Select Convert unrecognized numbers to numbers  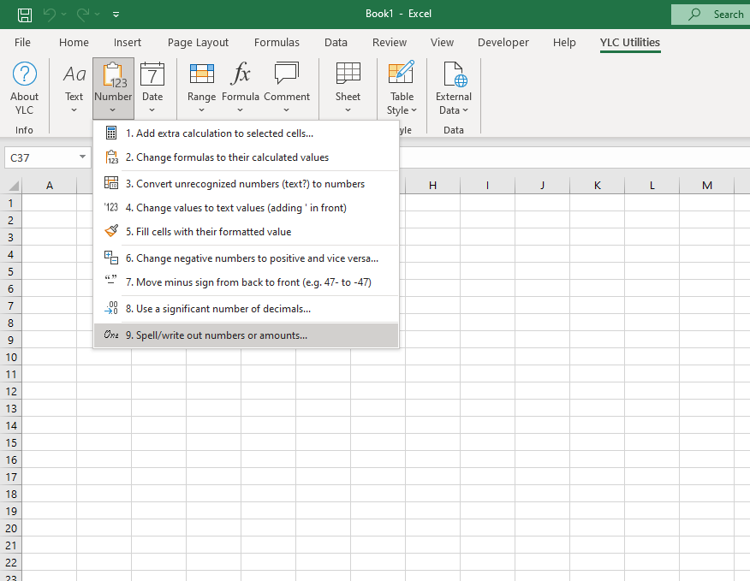pyautogui.click(x=246, y=184)
